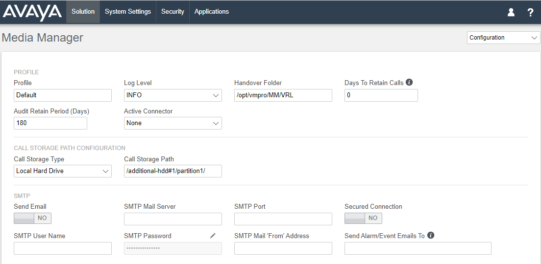Open the Configuration dropdown
Image resolution: width=541 pixels, height=264 pixels.
tap(504, 38)
